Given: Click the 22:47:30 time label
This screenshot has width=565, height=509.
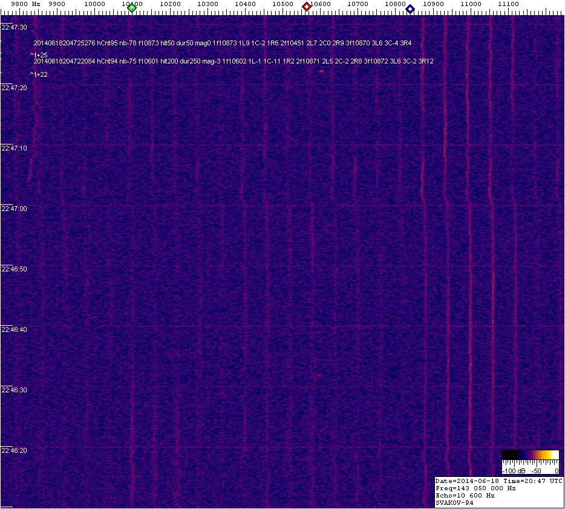Looking at the screenshot, I should 14,27.
